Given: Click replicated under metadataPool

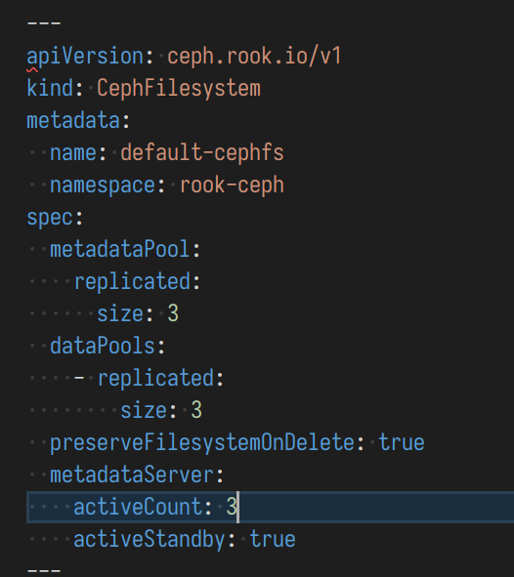Looking at the screenshot, I should [132, 281].
